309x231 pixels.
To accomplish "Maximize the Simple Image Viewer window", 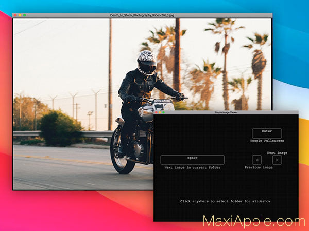I will pos(163,112).
